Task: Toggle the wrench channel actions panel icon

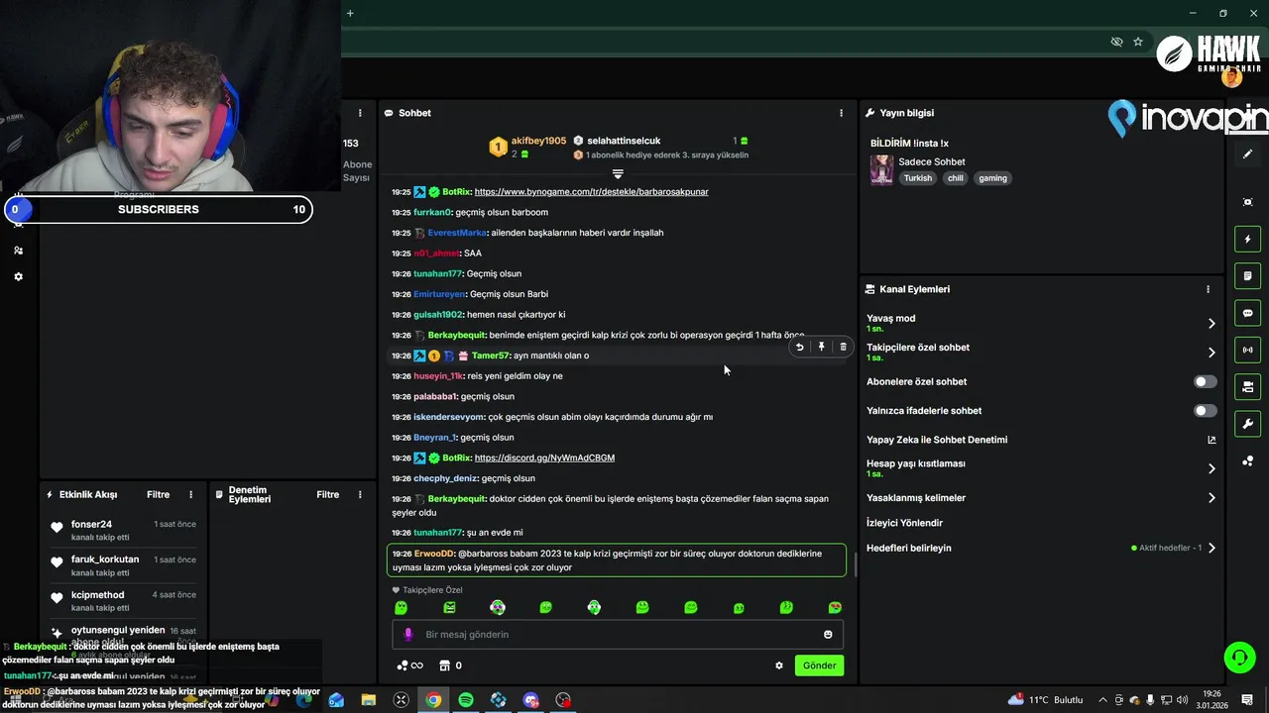Action: pos(1247,424)
